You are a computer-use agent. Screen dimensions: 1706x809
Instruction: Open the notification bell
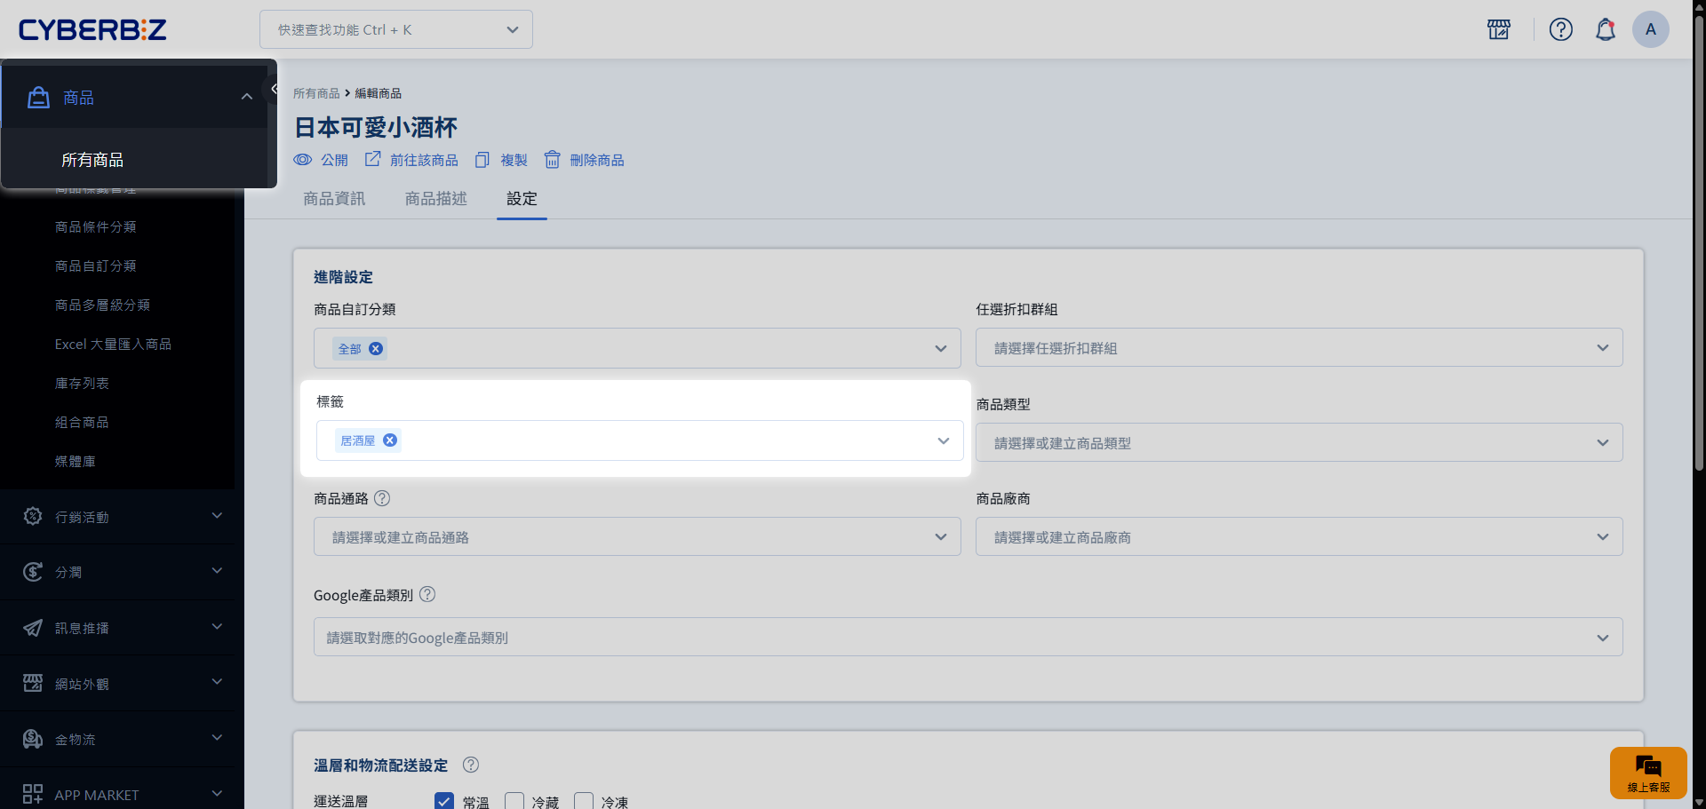[1605, 29]
